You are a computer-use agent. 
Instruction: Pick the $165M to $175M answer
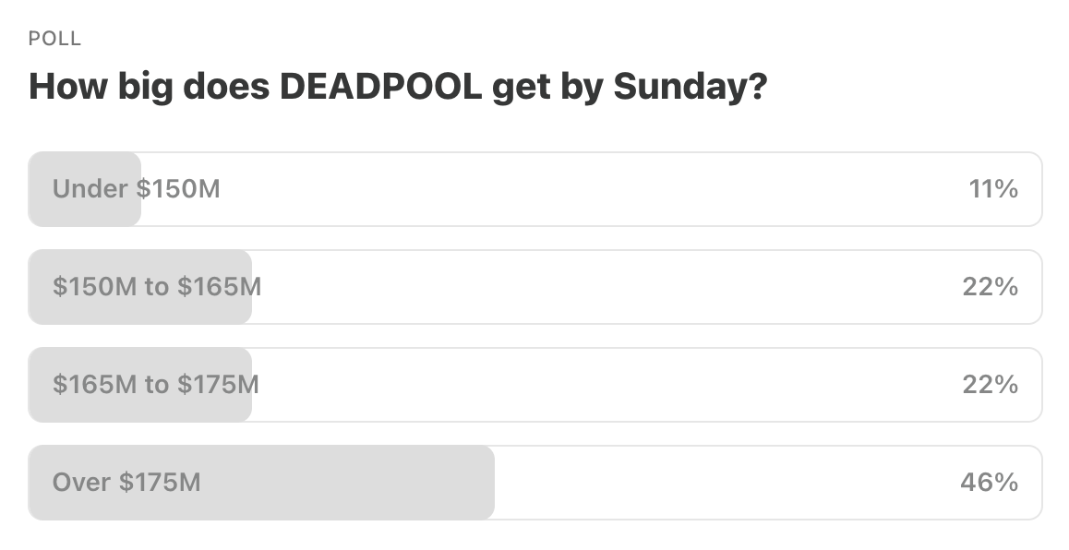pyautogui.click(x=534, y=385)
